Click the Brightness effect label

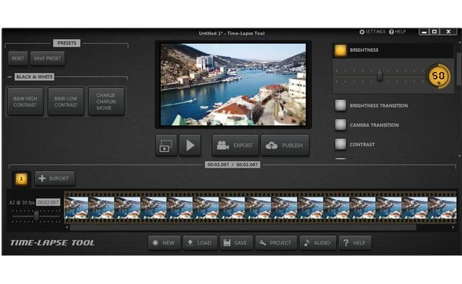[x=364, y=50]
